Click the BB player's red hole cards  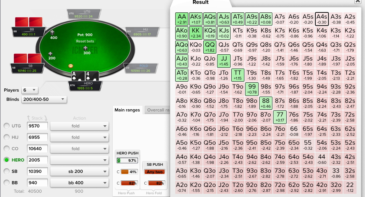pyautogui.click(x=29, y=22)
